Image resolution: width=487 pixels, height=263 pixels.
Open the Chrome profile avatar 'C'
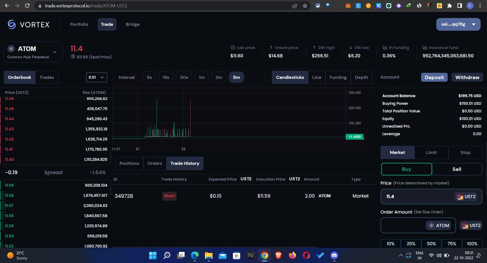click(470, 6)
